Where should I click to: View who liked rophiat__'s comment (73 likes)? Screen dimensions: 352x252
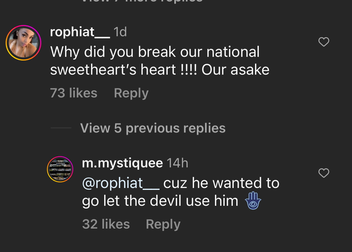tap(73, 93)
